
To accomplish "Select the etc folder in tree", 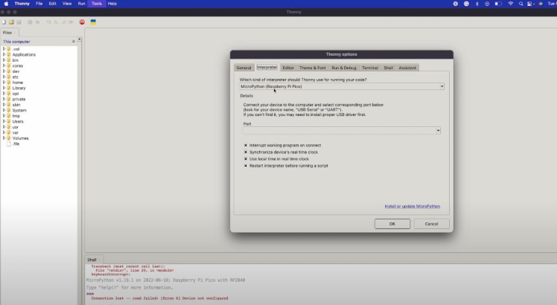I will tap(16, 77).
